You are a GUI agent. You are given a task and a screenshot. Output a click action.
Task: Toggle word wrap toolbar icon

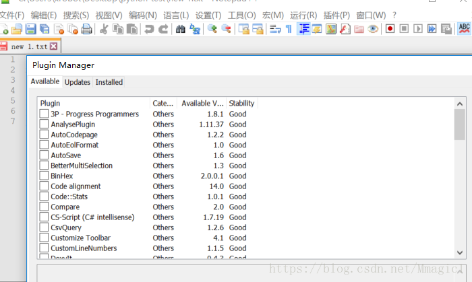(275, 29)
